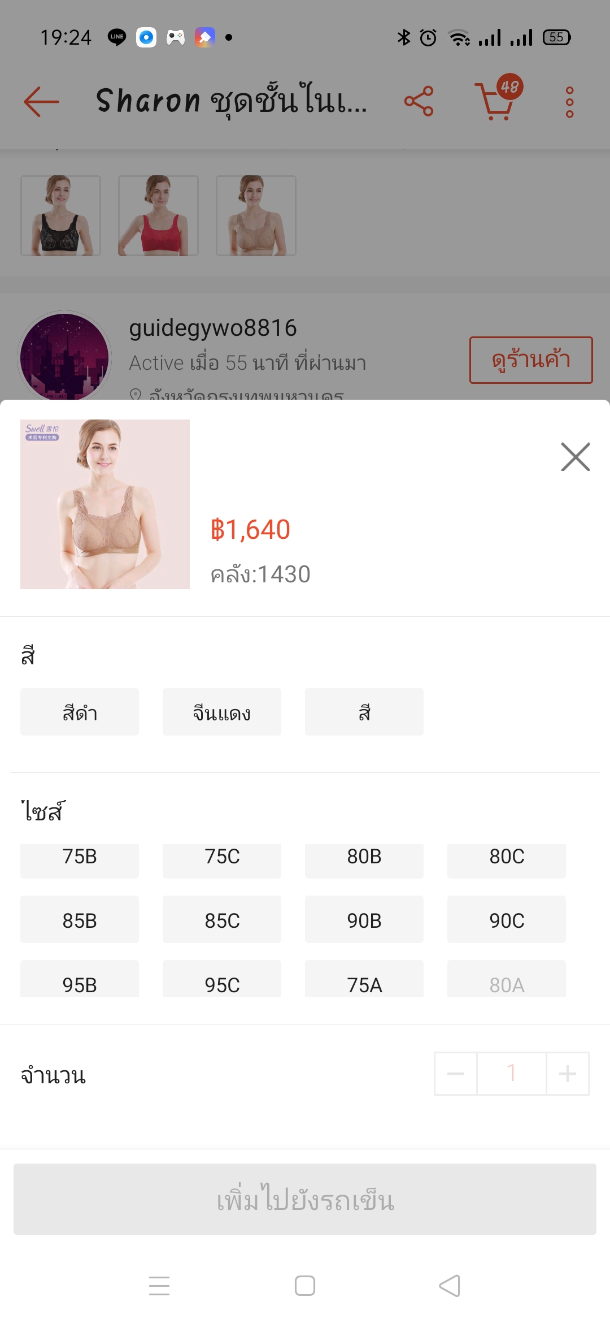Open the recent apps menu icon
610x1323 pixels.
[159, 1286]
